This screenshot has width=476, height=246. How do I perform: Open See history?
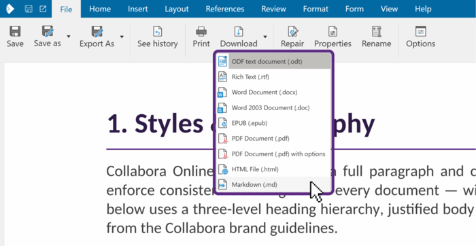157,37
